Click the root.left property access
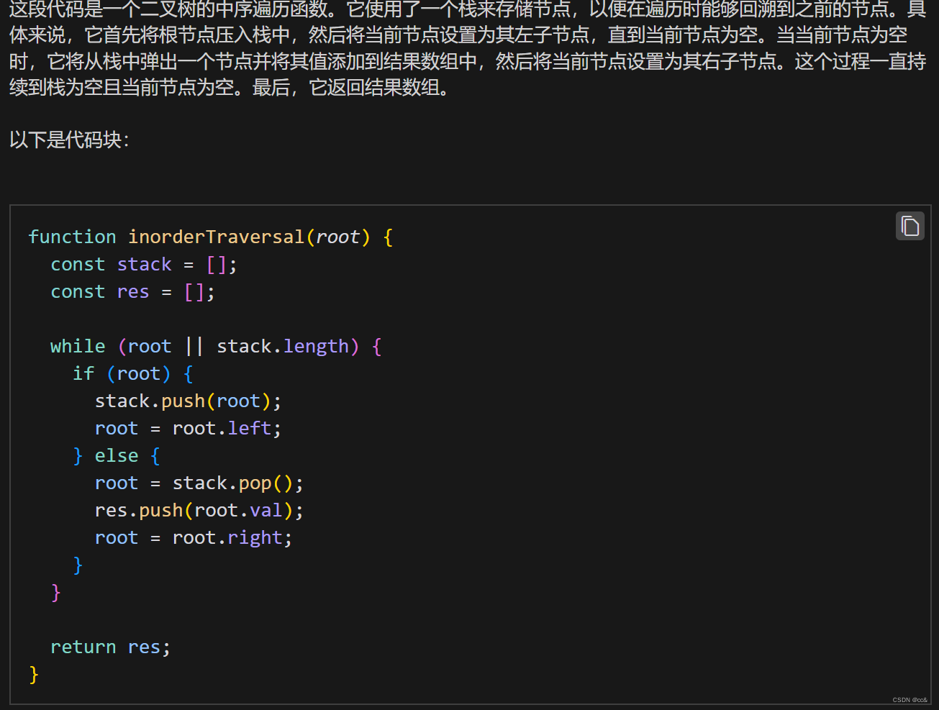This screenshot has height=710, width=939. coord(248,428)
